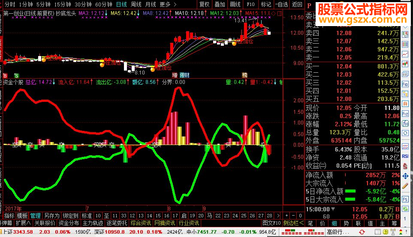This screenshot has width=413, height=237.
Task: Switch to 周线 weekly chart
Action: click(136, 4)
